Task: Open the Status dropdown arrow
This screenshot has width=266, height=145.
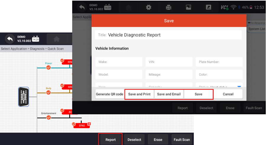Action: point(239,87)
